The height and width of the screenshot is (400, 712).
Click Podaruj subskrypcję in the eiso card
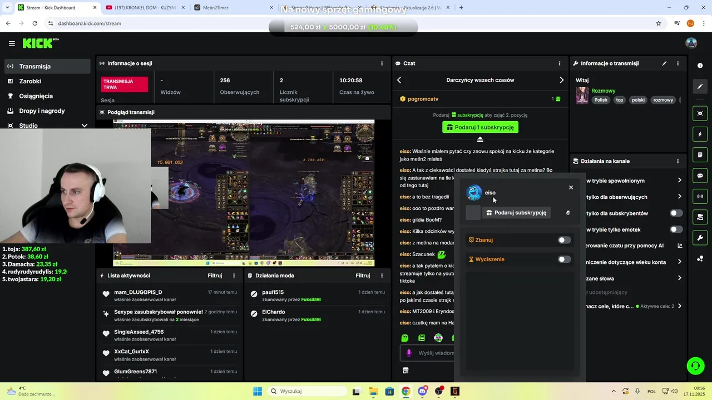click(516, 213)
